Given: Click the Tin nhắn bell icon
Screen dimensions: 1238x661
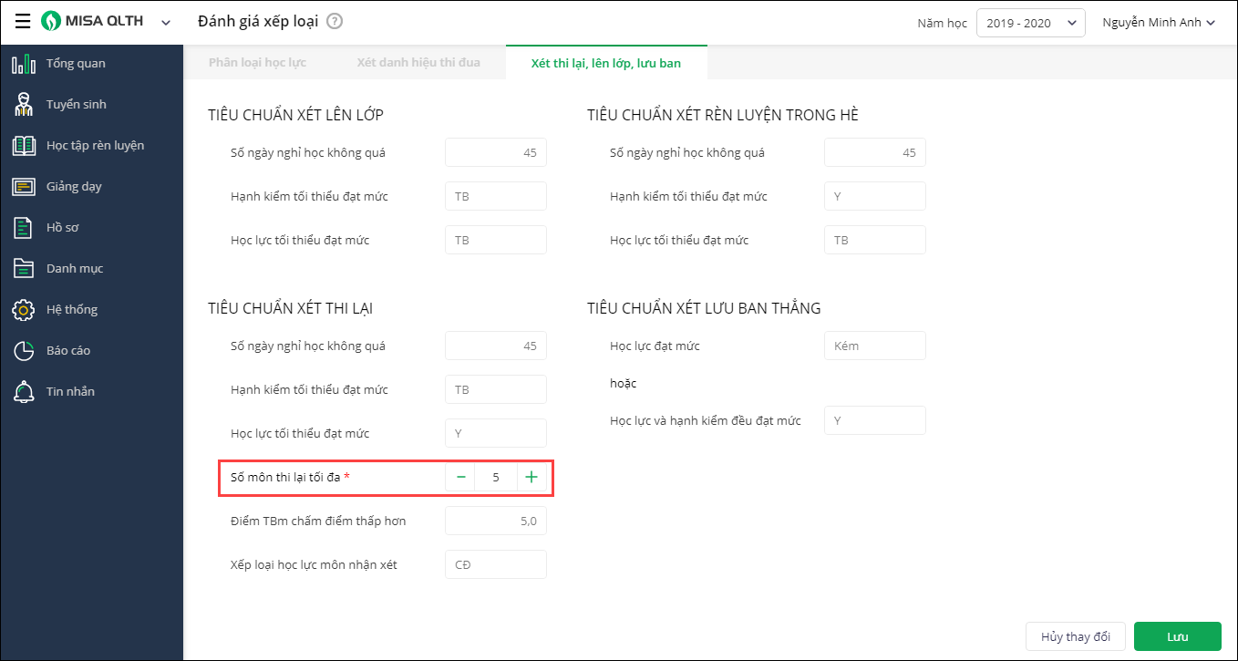Looking at the screenshot, I should tap(24, 392).
